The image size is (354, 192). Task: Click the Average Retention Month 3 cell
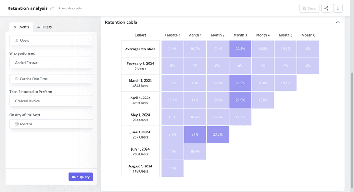point(240,49)
